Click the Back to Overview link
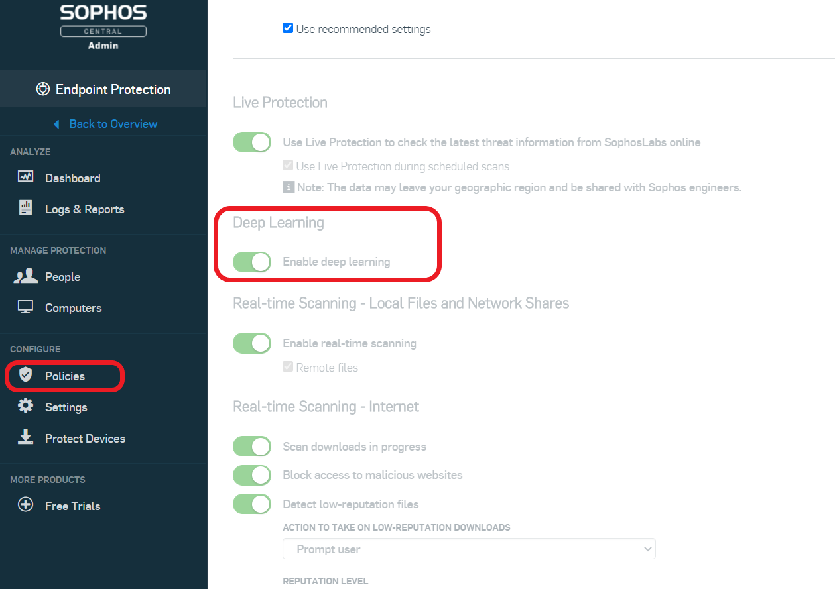Viewport: 835px width, 589px height. coord(113,124)
